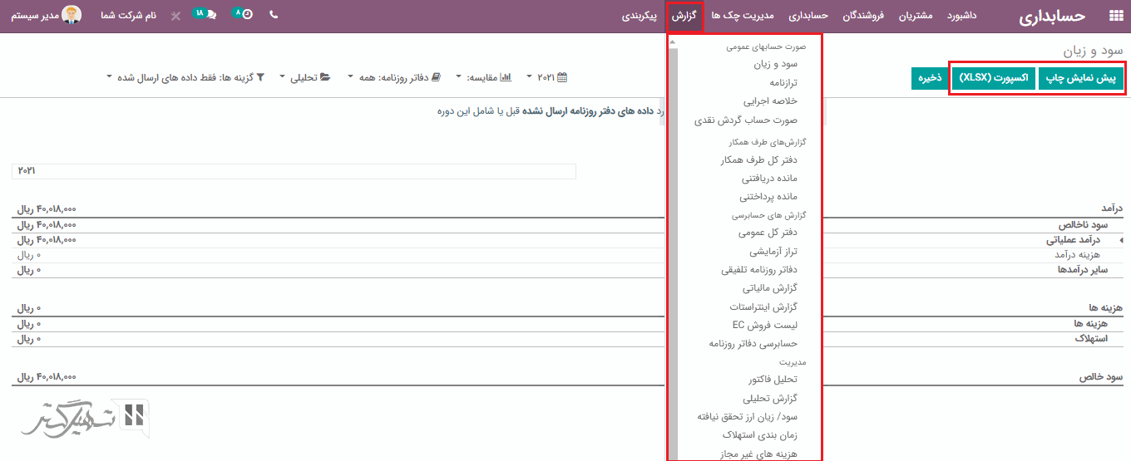Open the apps grid menu icon

pos(1115,16)
